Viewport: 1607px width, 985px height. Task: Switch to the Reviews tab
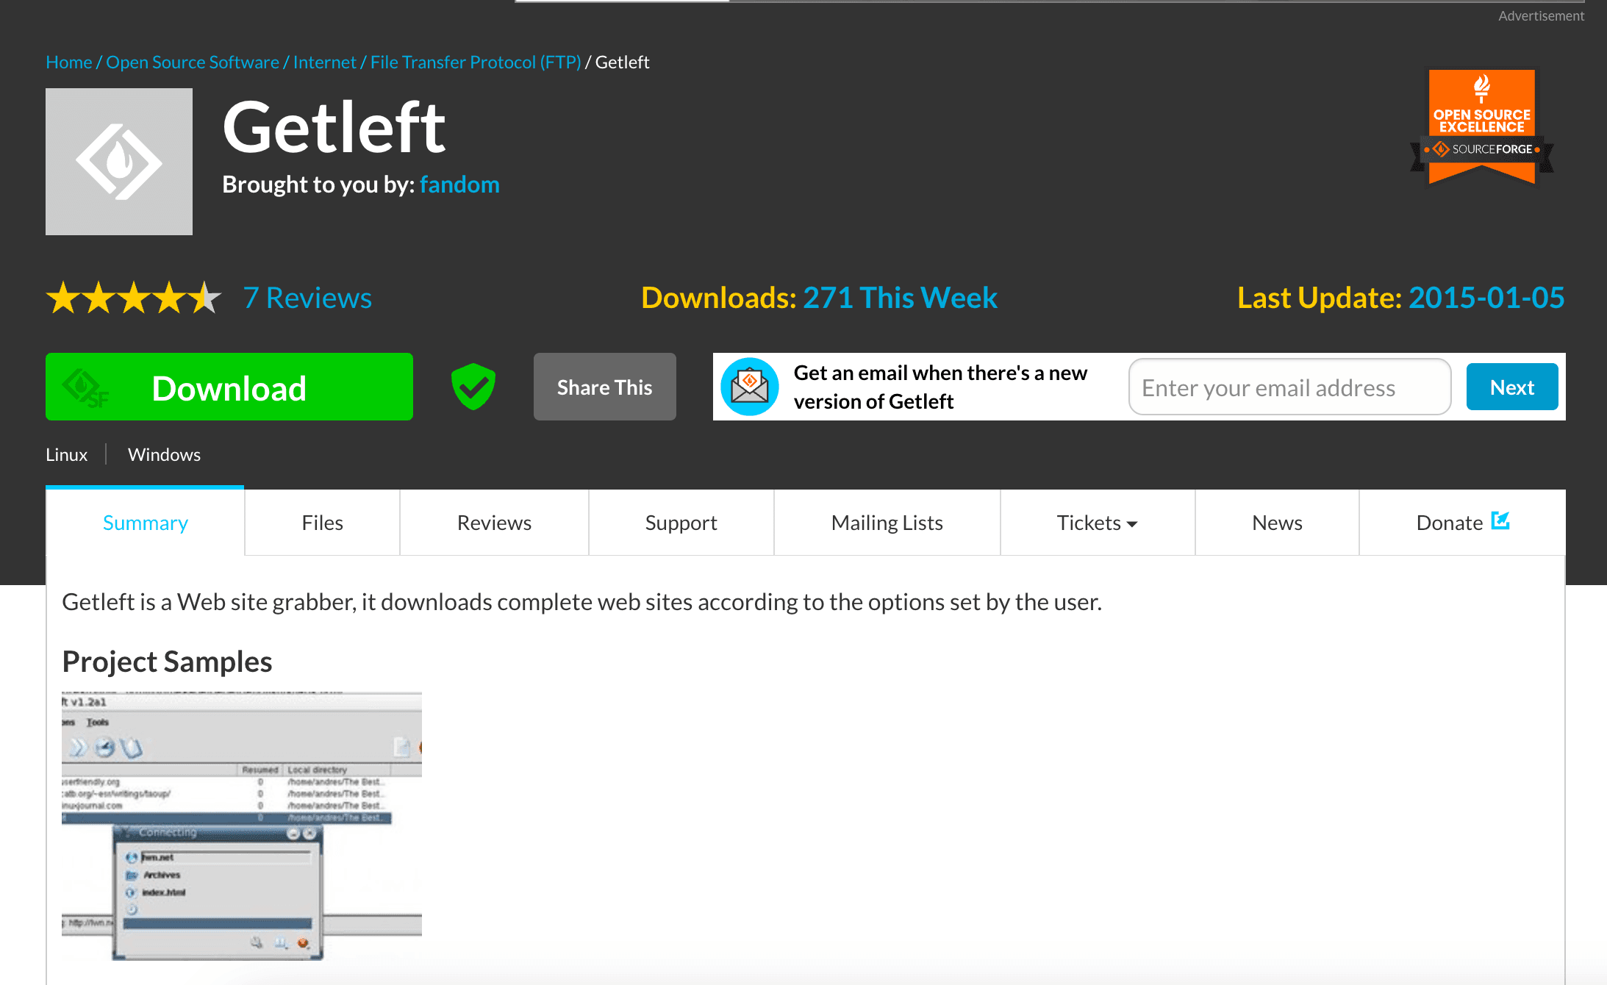pos(494,523)
